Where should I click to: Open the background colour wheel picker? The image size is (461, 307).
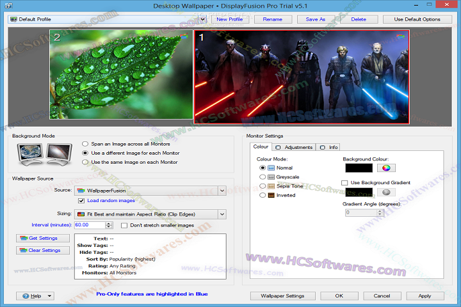386,168
